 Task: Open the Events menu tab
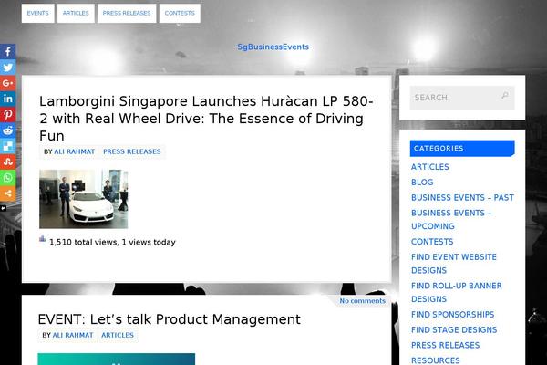37,14
